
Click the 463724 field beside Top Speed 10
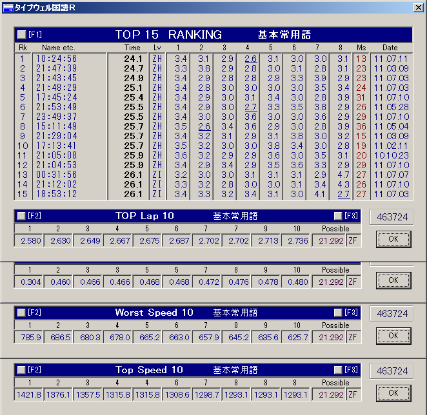point(392,371)
